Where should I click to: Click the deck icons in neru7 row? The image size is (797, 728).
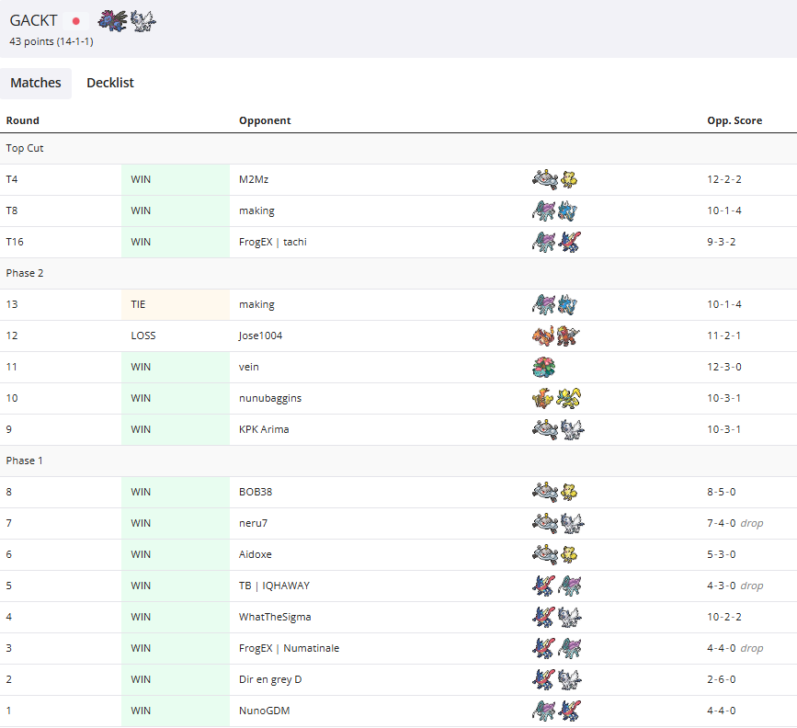(x=558, y=523)
